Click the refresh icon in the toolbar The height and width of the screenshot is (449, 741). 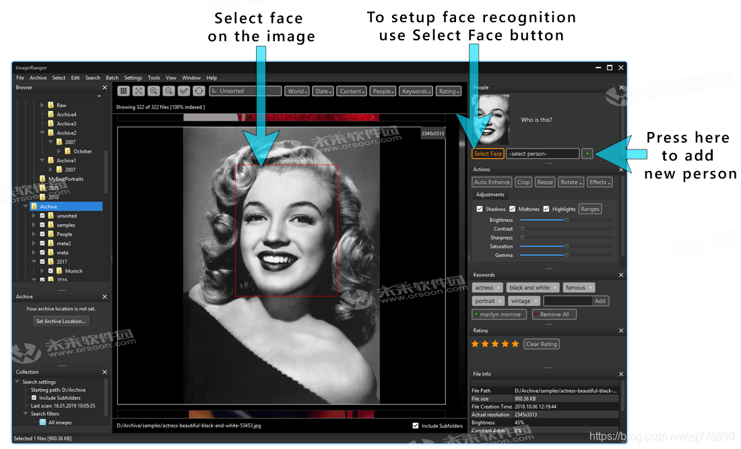click(199, 91)
